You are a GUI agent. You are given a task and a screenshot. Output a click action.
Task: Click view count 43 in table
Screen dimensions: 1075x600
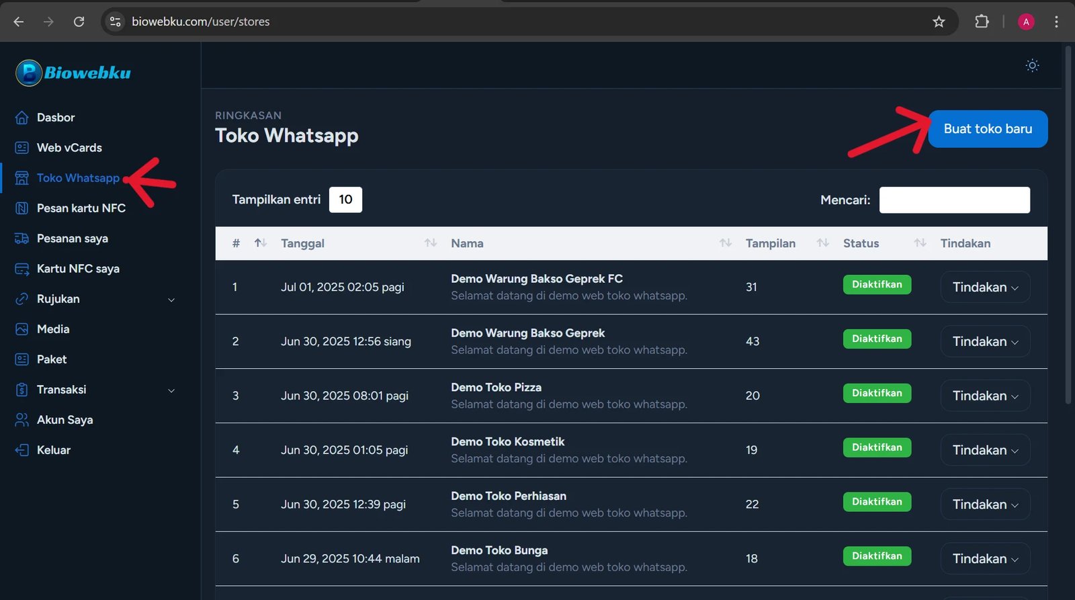tap(752, 341)
